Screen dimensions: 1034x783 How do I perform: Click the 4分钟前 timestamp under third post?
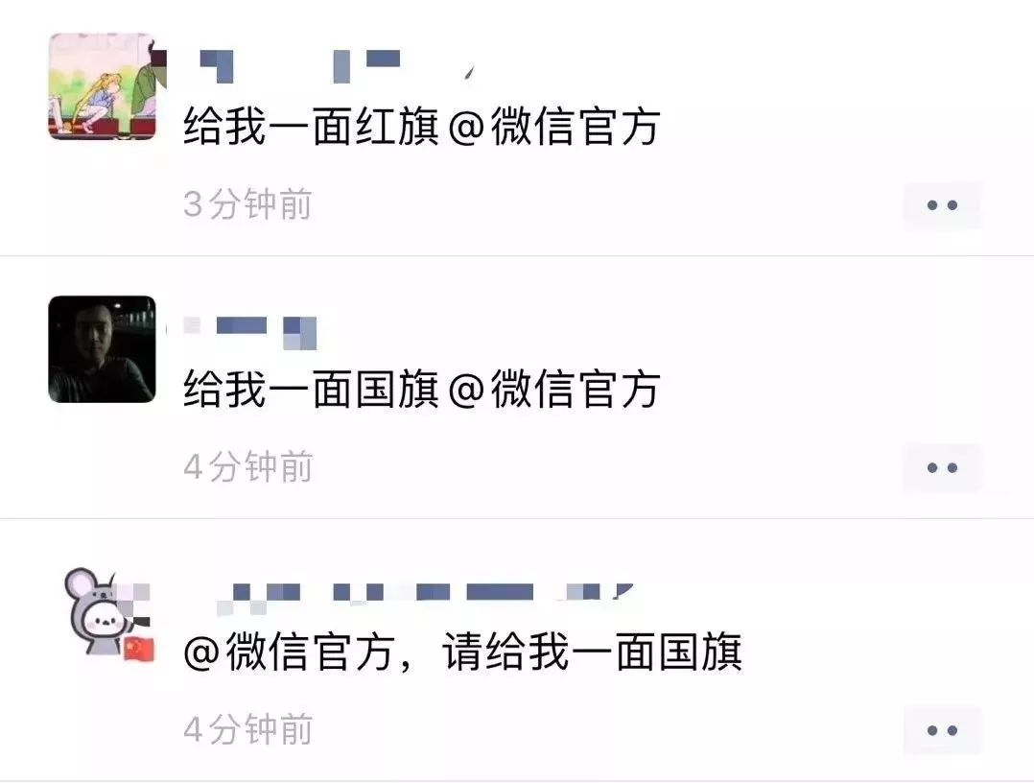(247, 729)
